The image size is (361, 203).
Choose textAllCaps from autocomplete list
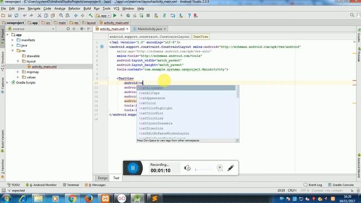pos(149,93)
